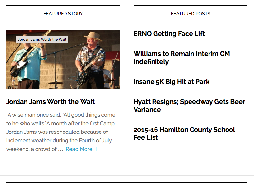Open Williams to Remain Interim CM Indefinitely

point(182,58)
